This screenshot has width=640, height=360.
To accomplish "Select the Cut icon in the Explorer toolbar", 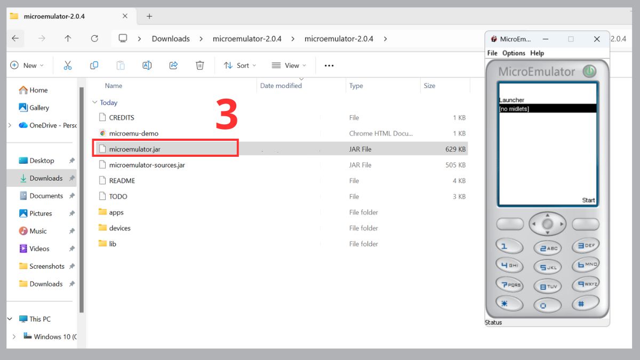I will 67,65.
